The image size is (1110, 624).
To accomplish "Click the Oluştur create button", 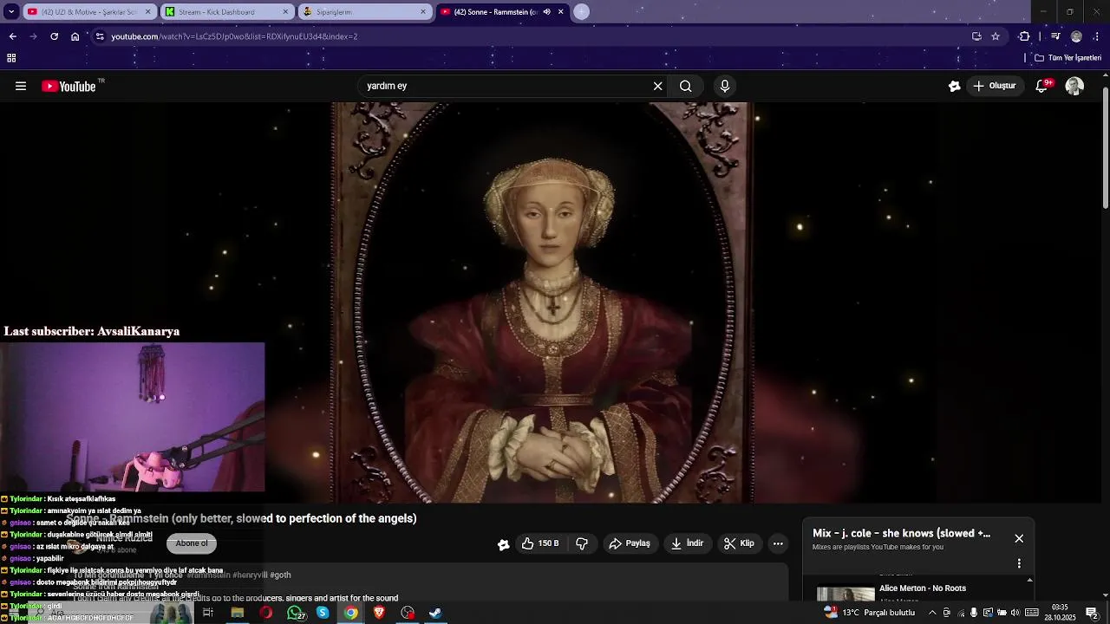I will (995, 86).
